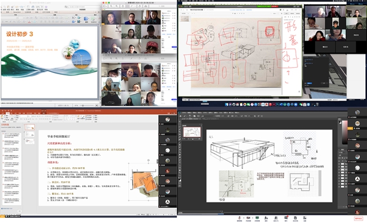The width and height of the screenshot is (367, 222).
Task: Switch to the Home ribbon tab in PowerPoint
Action: (x=8, y=113)
